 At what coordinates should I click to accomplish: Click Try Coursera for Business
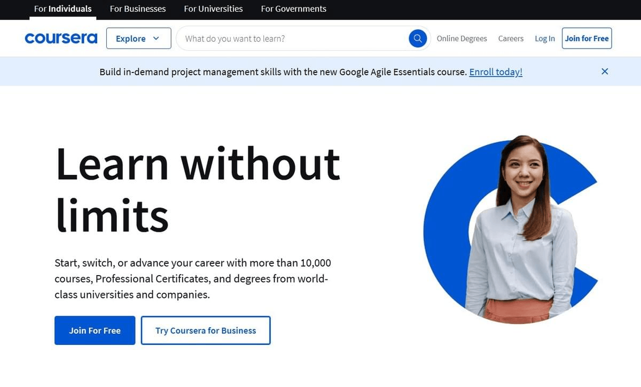[206, 330]
